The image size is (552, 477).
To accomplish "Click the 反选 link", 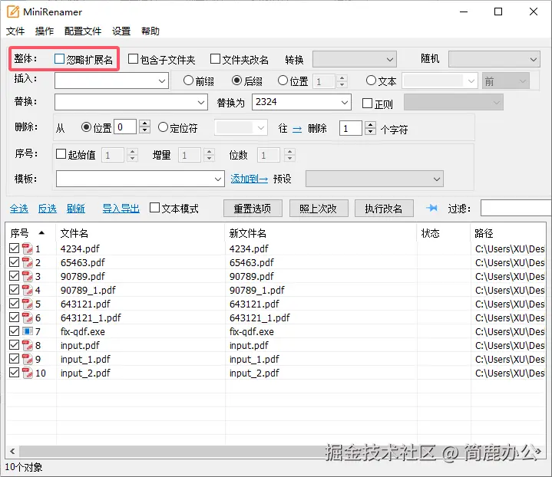I will [x=47, y=209].
